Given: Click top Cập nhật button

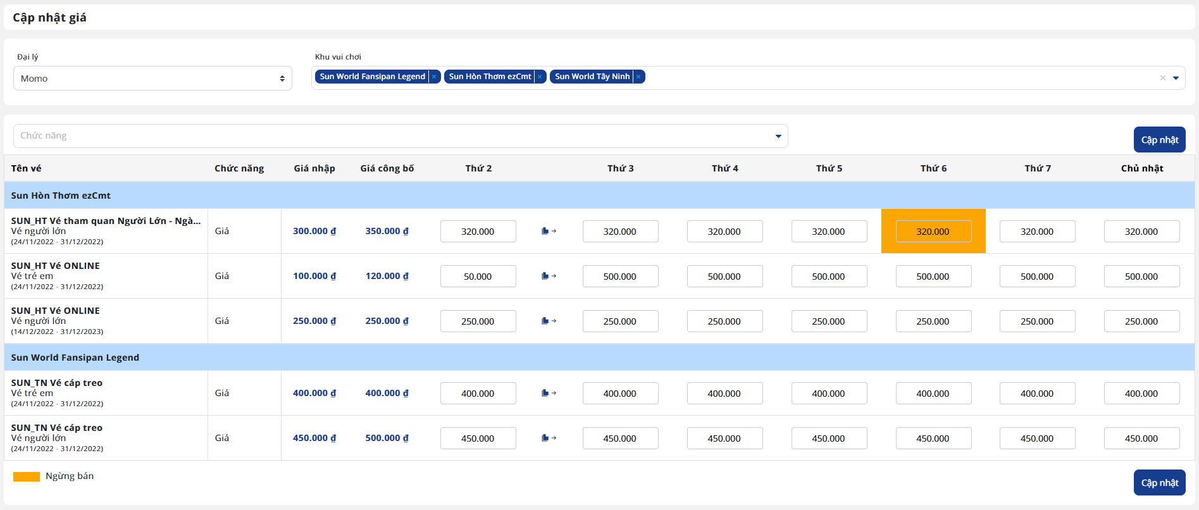Looking at the screenshot, I should tap(1159, 140).
